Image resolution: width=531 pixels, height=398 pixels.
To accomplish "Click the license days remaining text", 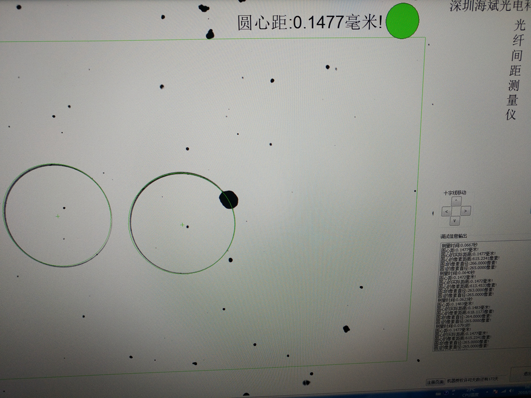I will tap(472, 380).
